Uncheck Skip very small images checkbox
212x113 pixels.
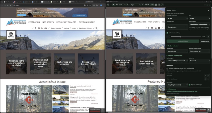[190, 85]
